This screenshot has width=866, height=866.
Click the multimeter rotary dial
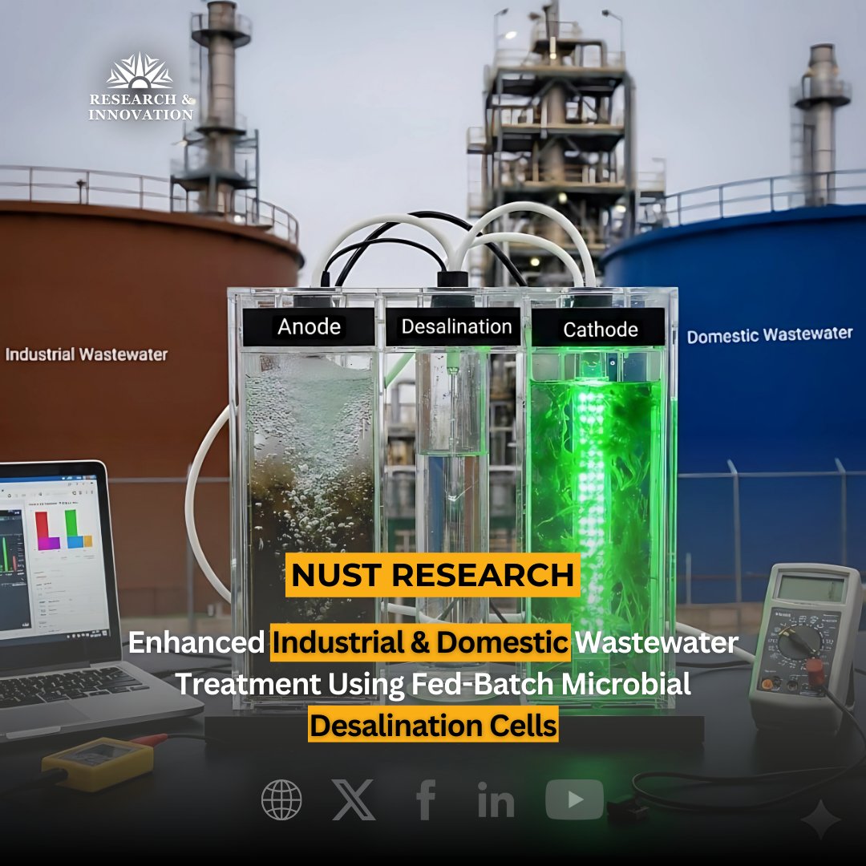[799, 642]
